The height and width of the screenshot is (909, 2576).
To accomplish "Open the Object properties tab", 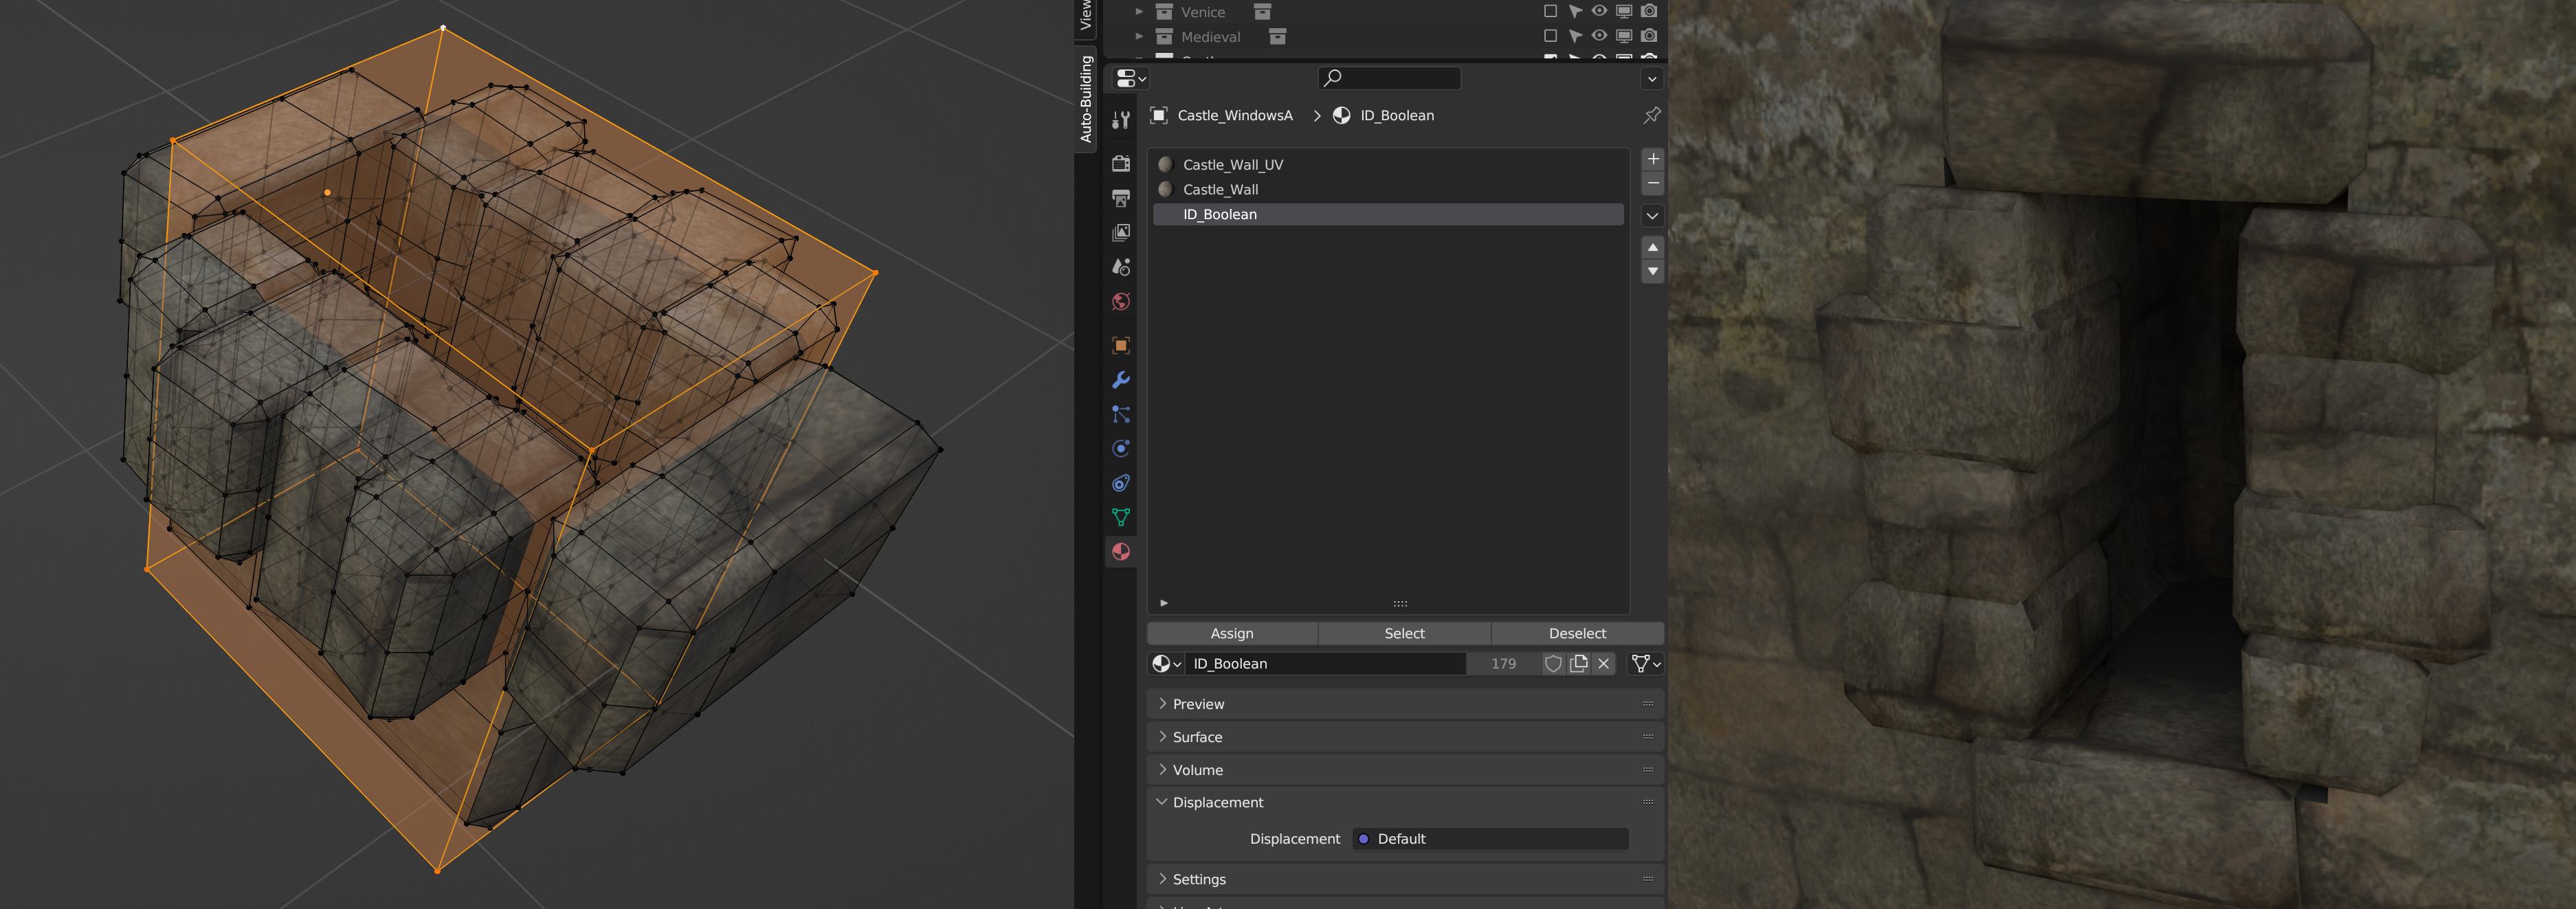I will click(1121, 345).
